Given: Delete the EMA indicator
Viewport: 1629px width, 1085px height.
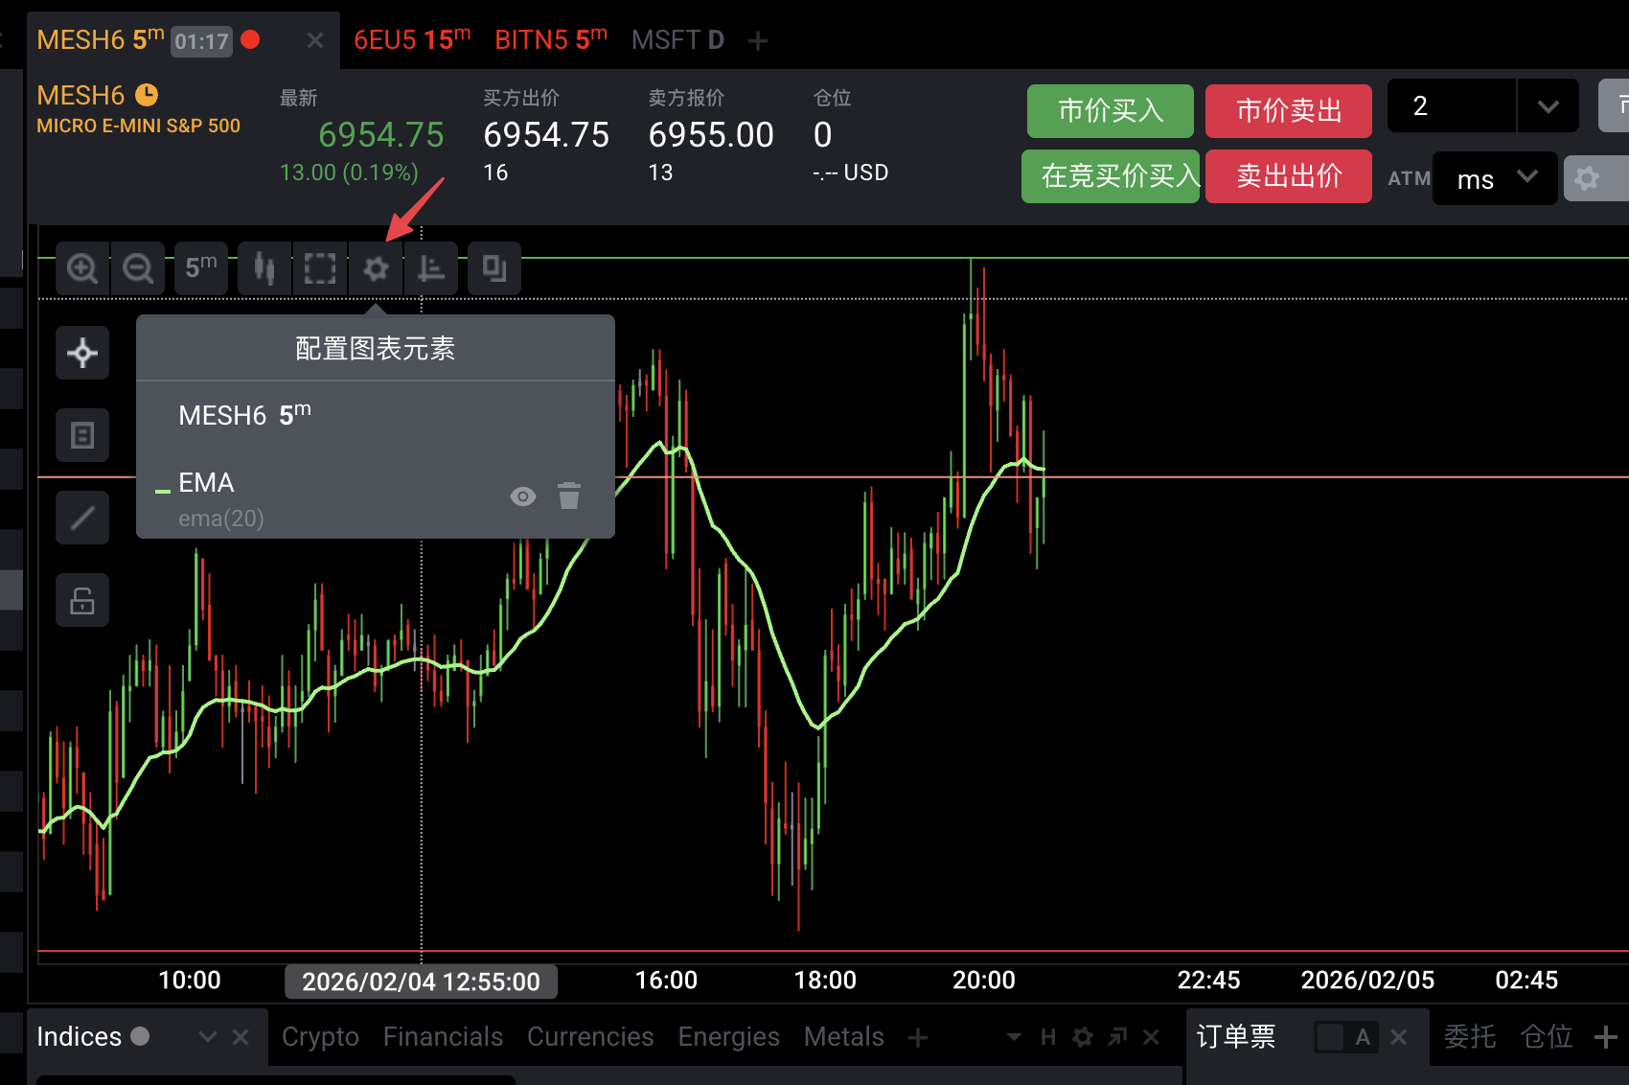Looking at the screenshot, I should click(569, 496).
